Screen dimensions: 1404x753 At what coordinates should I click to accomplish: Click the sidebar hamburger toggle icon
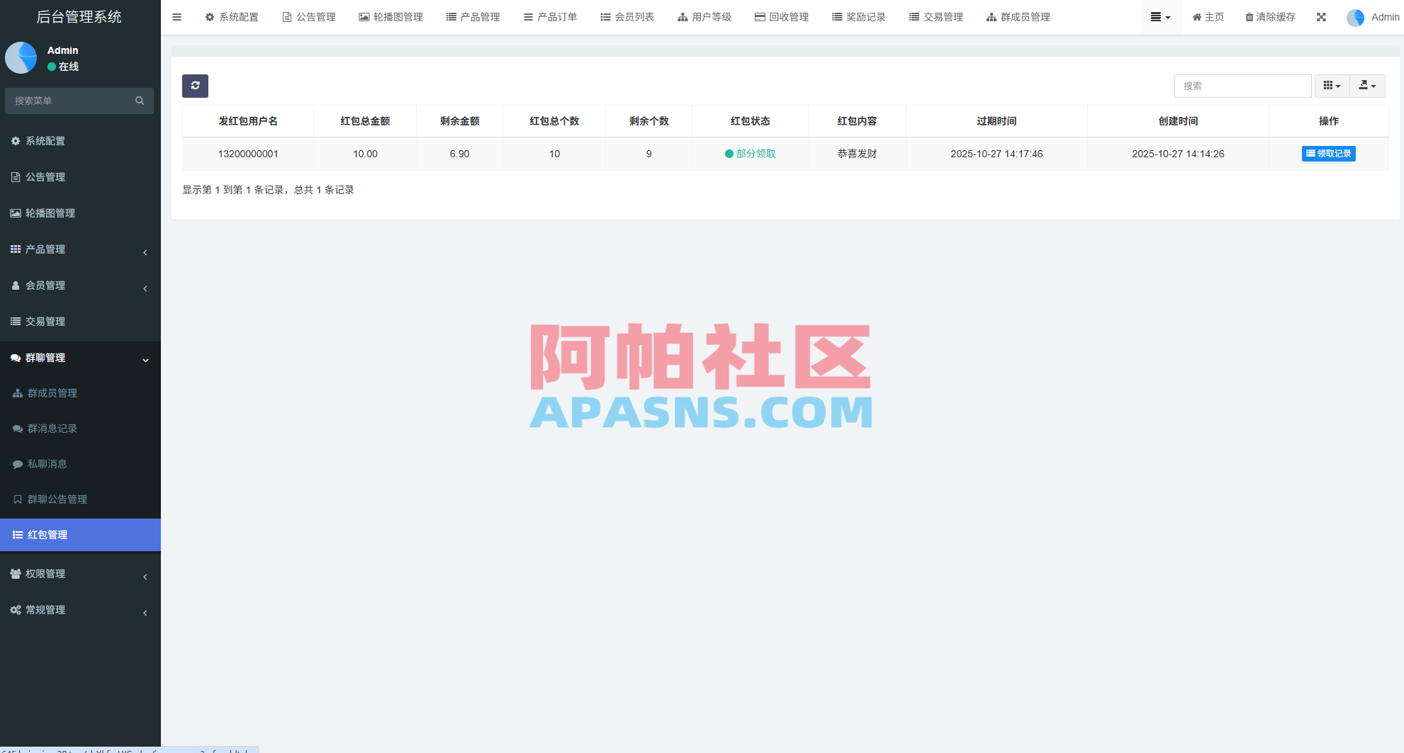tap(176, 16)
